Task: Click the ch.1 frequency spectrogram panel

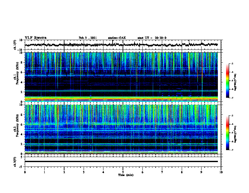Action: click(121, 77)
